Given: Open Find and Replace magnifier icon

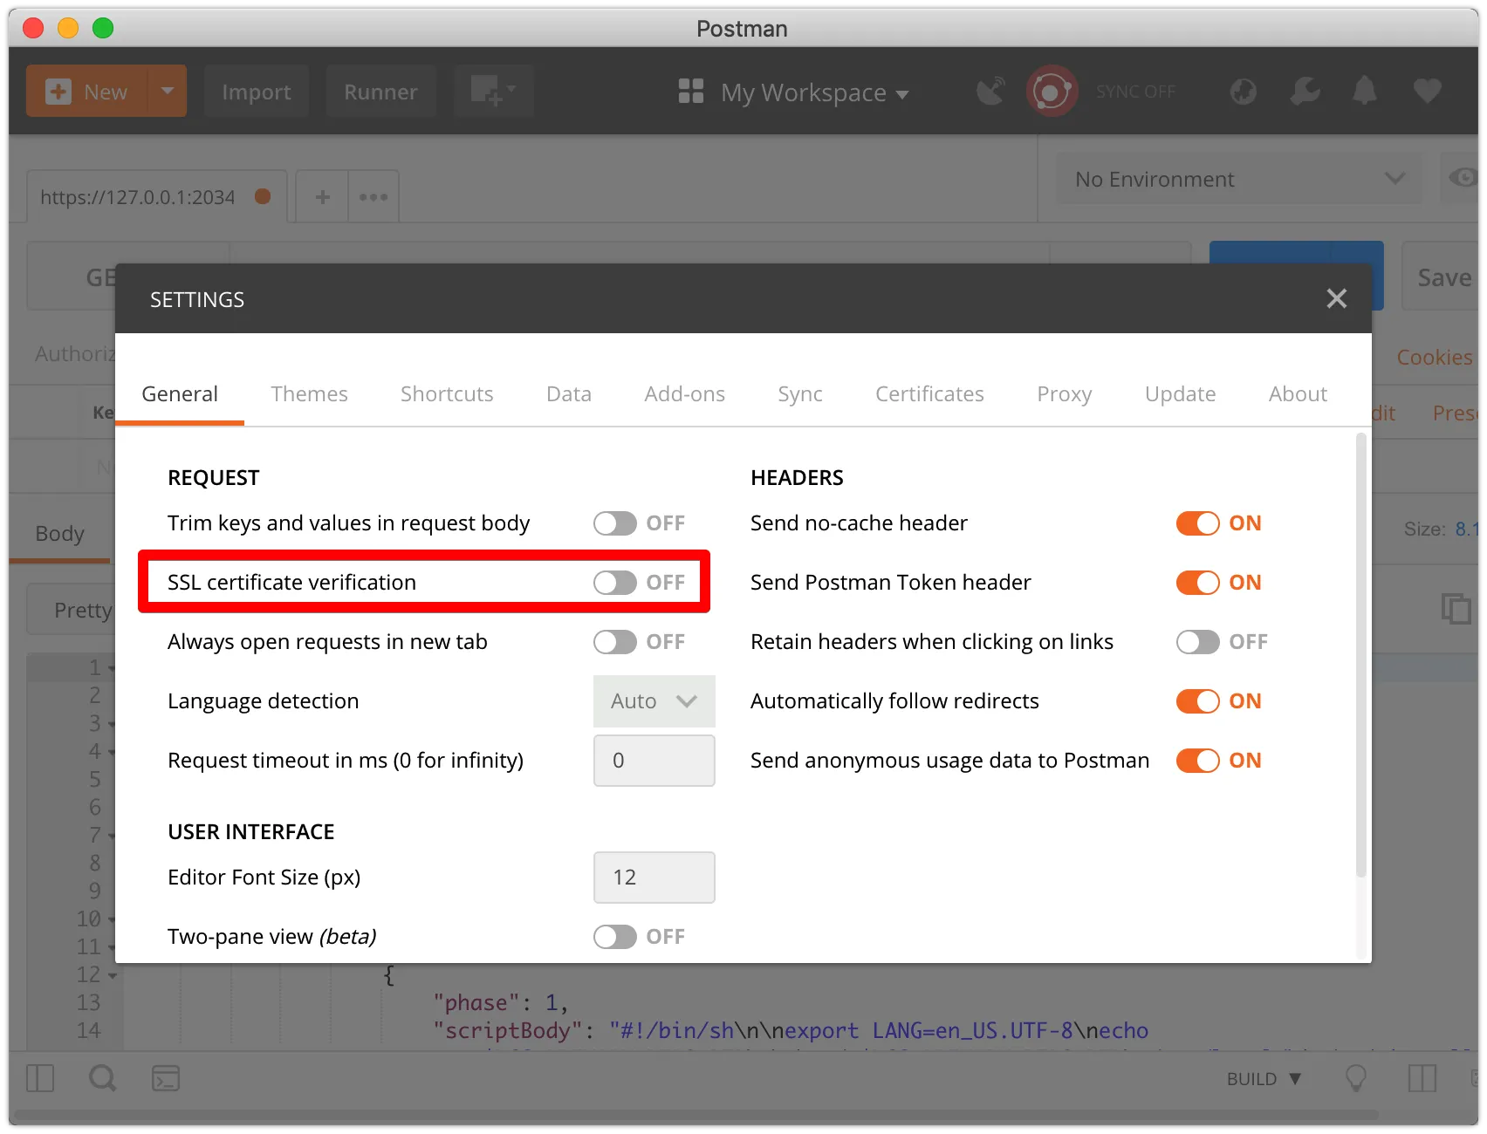Looking at the screenshot, I should coord(102,1078).
